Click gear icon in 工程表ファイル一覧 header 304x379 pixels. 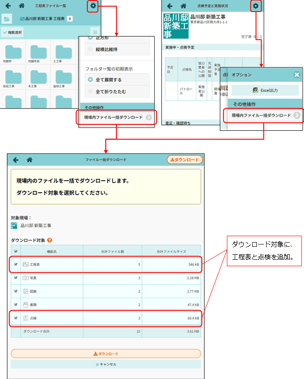tap(93, 6)
